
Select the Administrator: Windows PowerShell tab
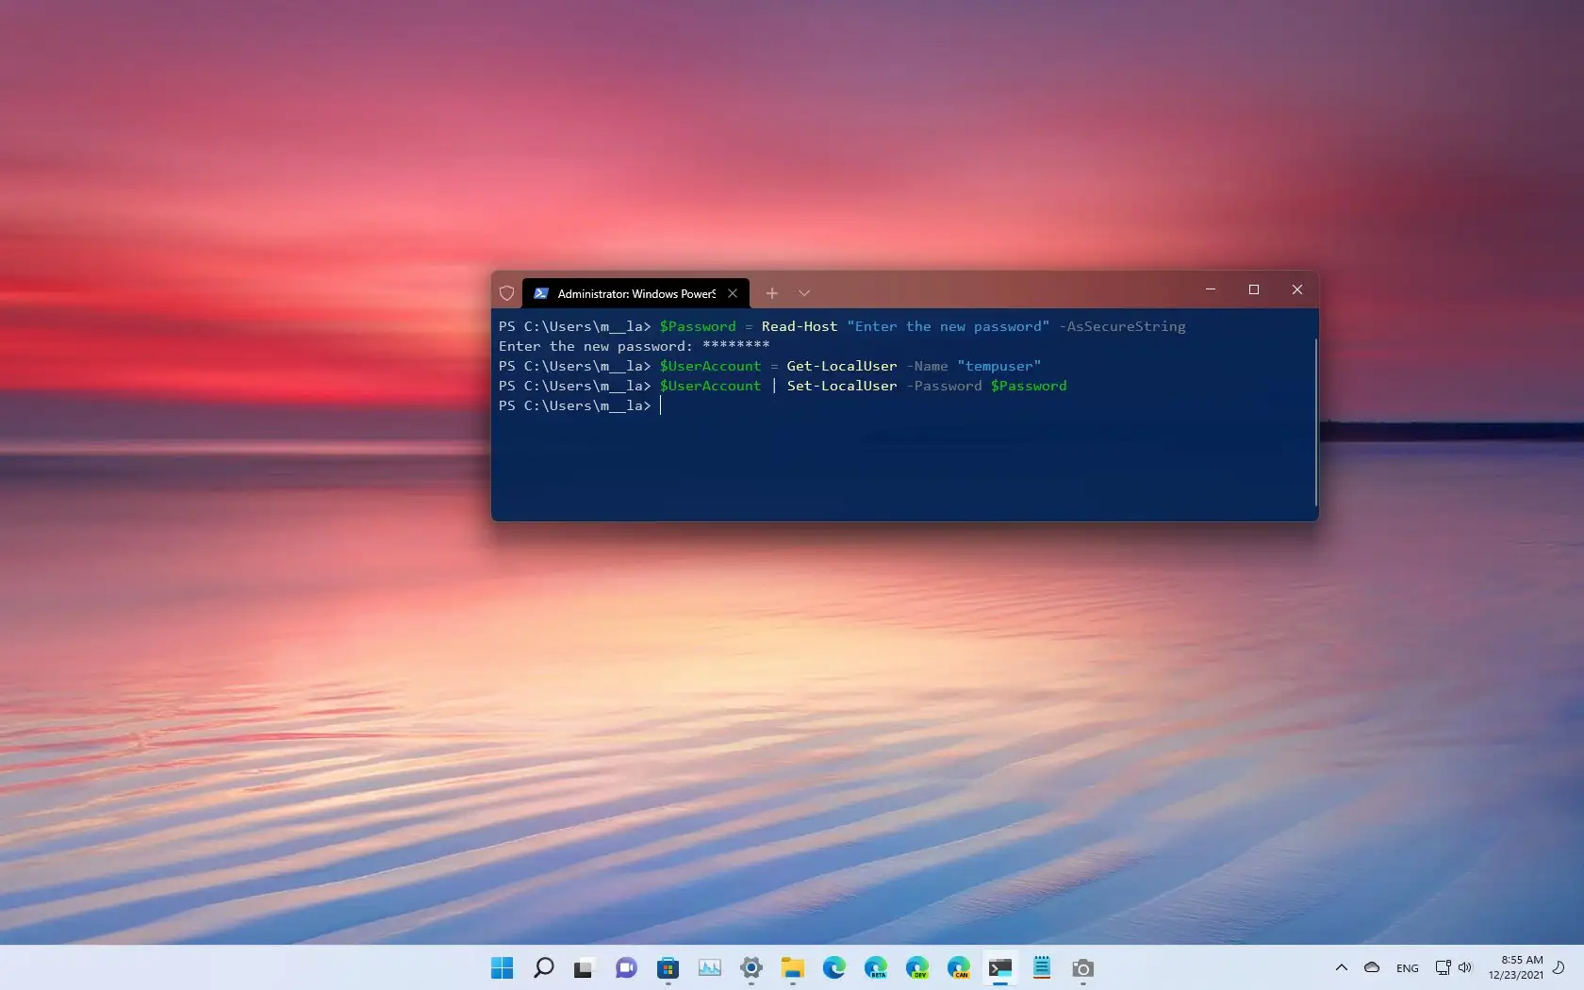[627, 293]
